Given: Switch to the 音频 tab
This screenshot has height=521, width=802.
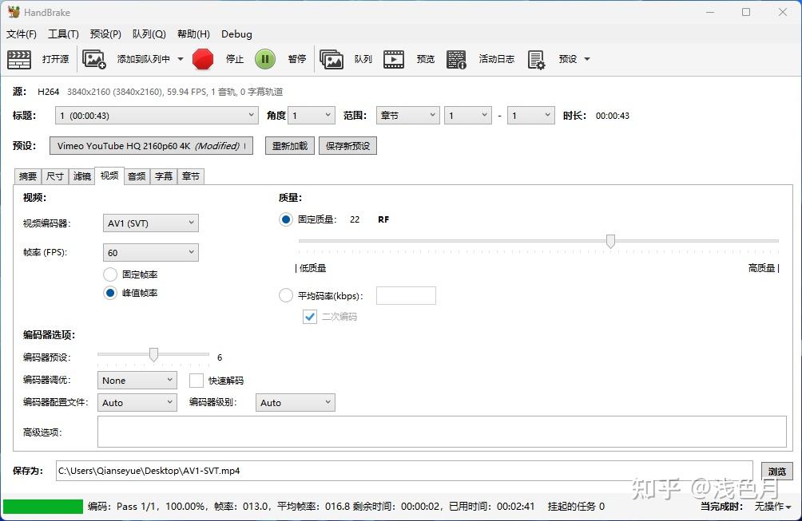Looking at the screenshot, I should [136, 176].
